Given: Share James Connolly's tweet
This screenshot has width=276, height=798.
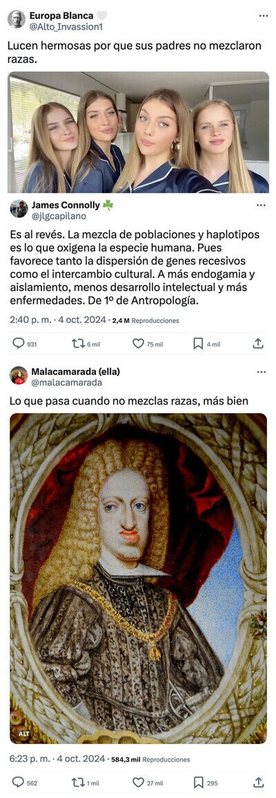Looking at the screenshot, I should pos(258,344).
